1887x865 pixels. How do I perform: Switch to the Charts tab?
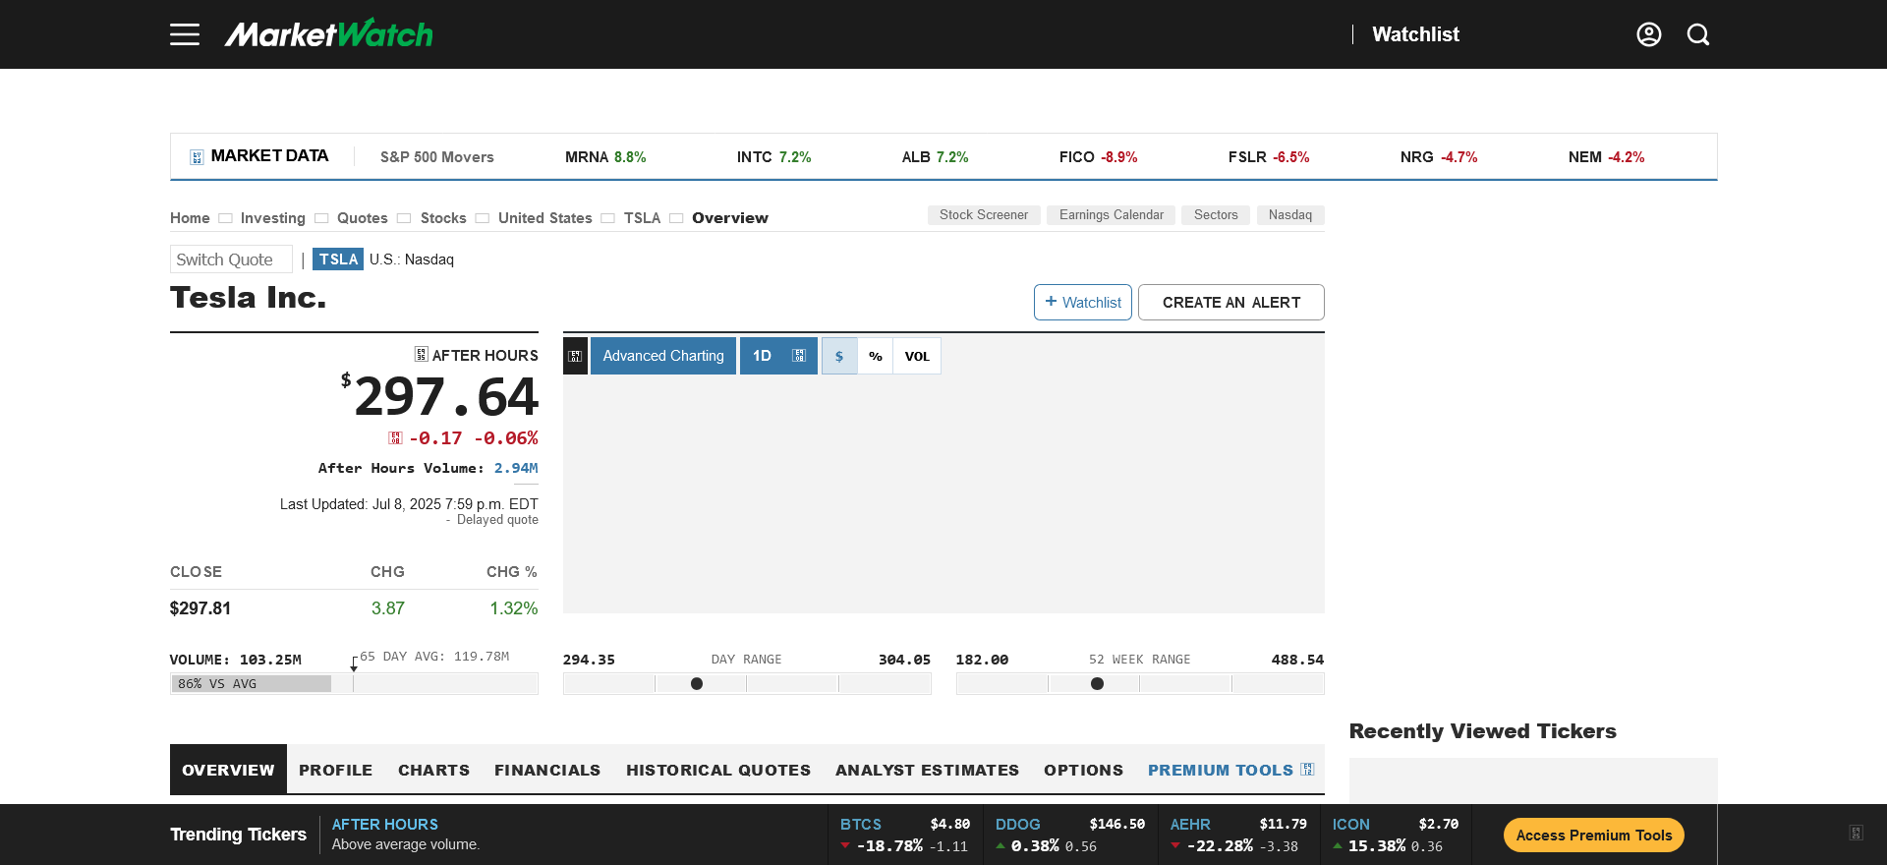[x=433, y=770]
